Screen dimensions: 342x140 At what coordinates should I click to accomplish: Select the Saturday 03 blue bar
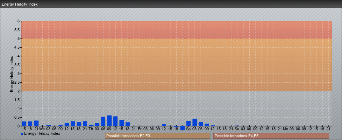click(x=195, y=122)
